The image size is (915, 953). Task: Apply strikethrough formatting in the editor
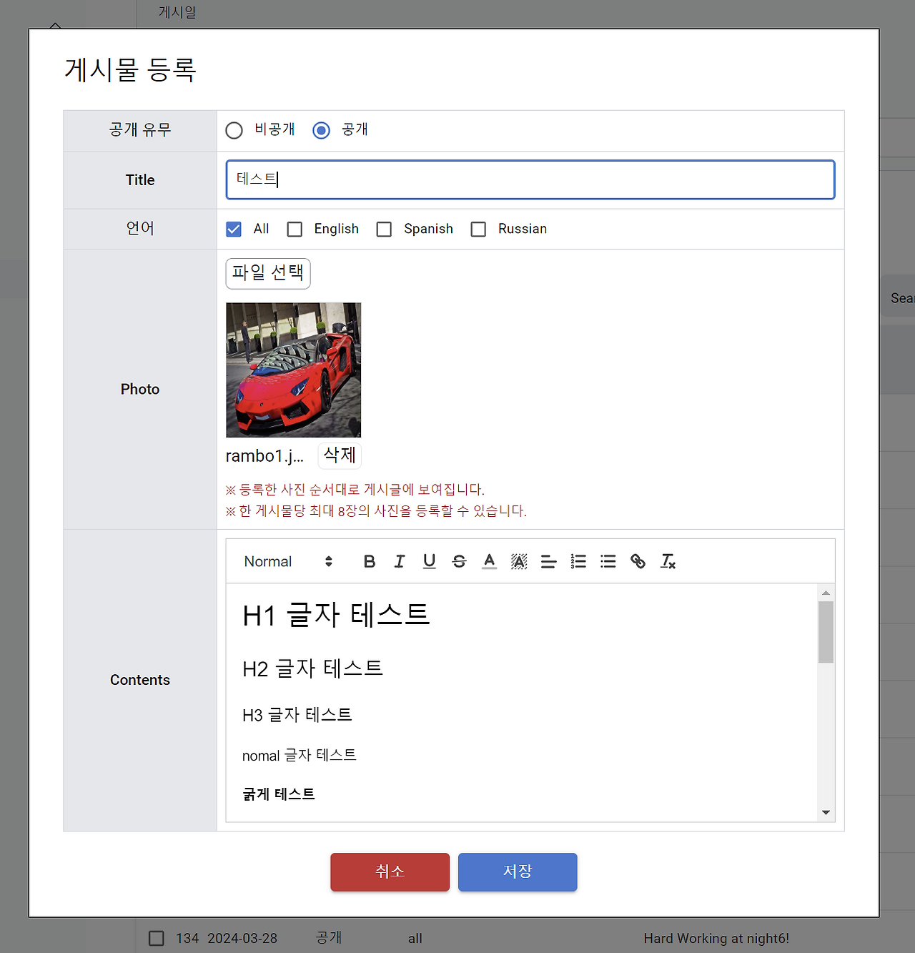[459, 561]
